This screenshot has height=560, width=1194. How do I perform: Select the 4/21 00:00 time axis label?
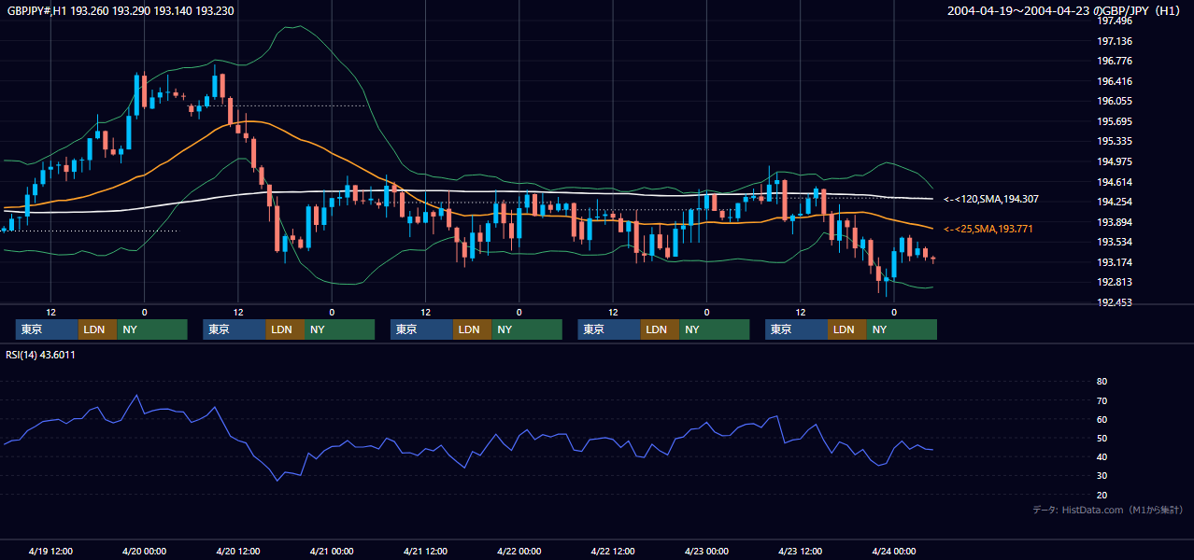[x=332, y=552]
